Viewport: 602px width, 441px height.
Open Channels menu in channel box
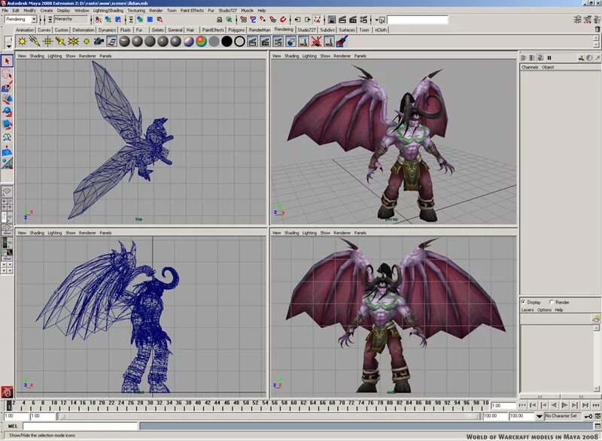coord(530,68)
